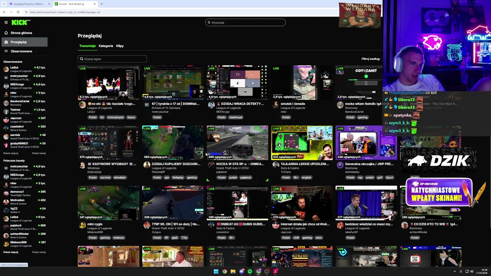
Task: Open File Explorer from the taskbar
Action: [233, 271]
